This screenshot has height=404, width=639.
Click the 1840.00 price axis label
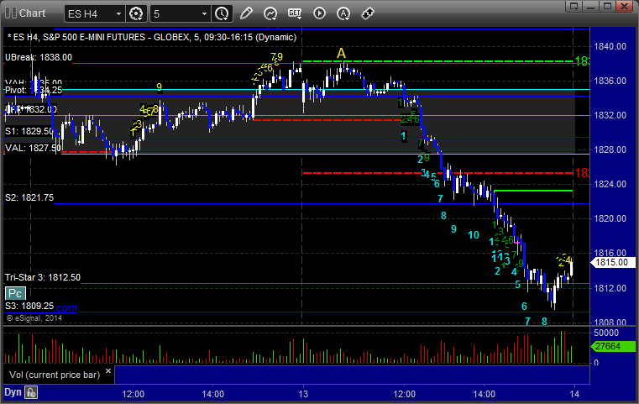point(610,46)
